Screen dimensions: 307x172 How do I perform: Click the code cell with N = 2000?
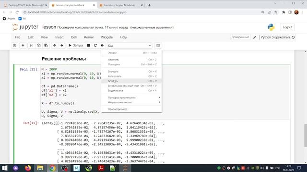click(x=165, y=92)
